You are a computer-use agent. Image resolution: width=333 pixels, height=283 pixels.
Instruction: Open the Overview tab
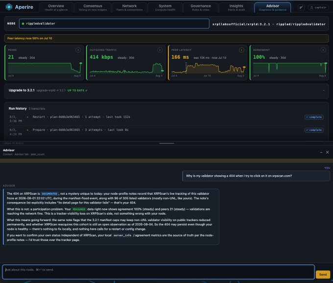(x=56, y=7)
